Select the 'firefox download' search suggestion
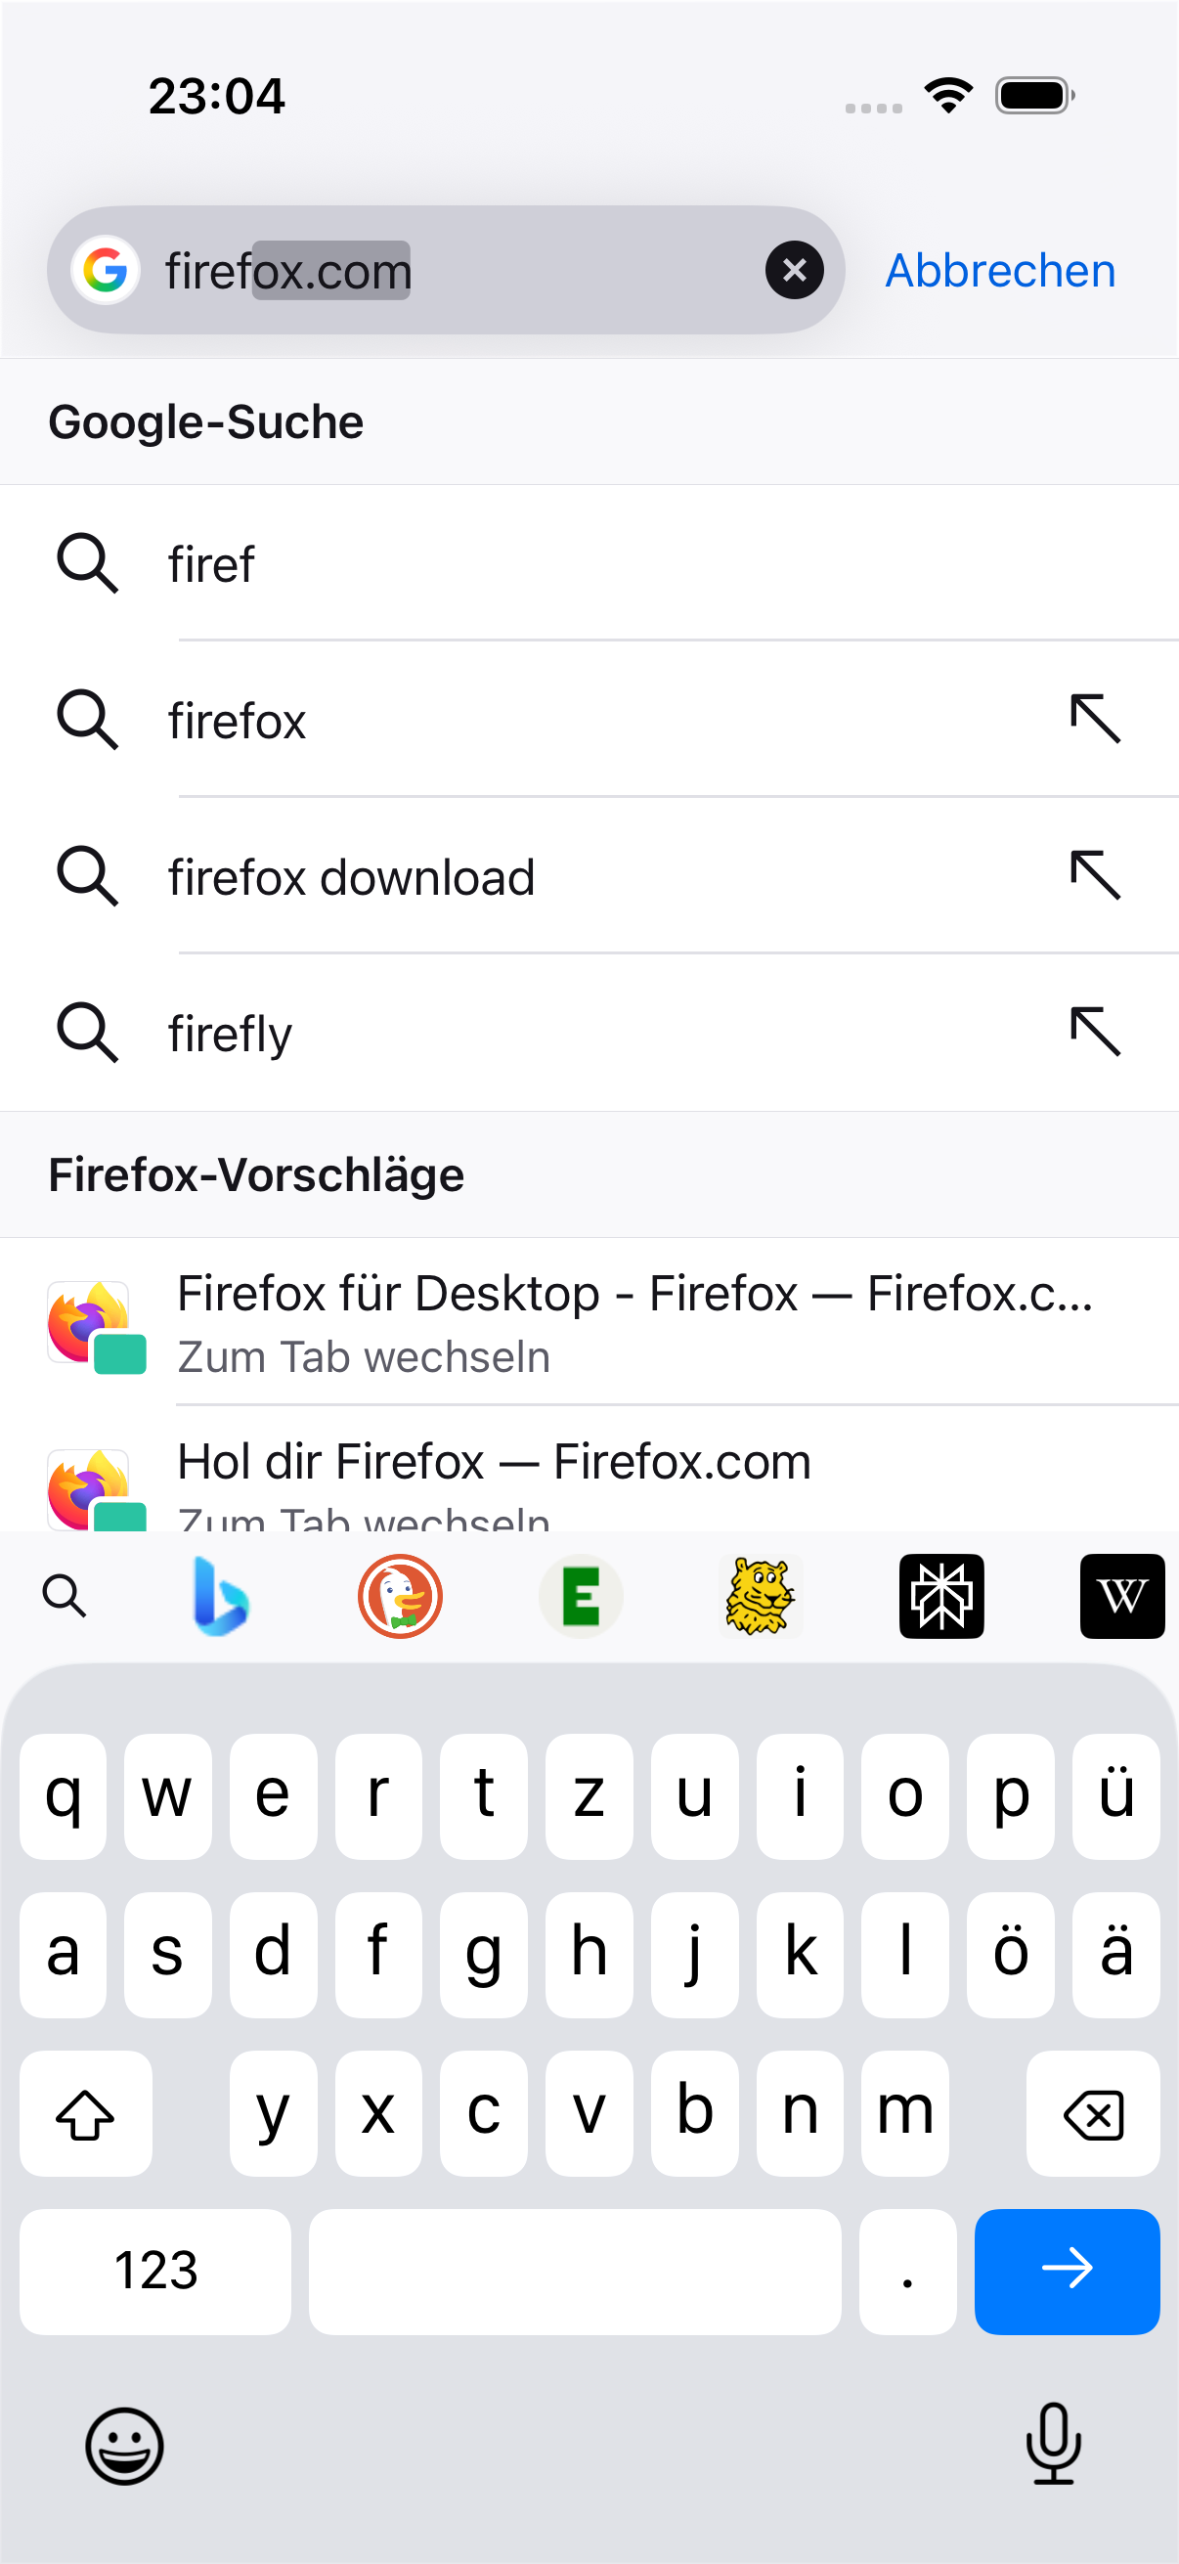 click(589, 876)
